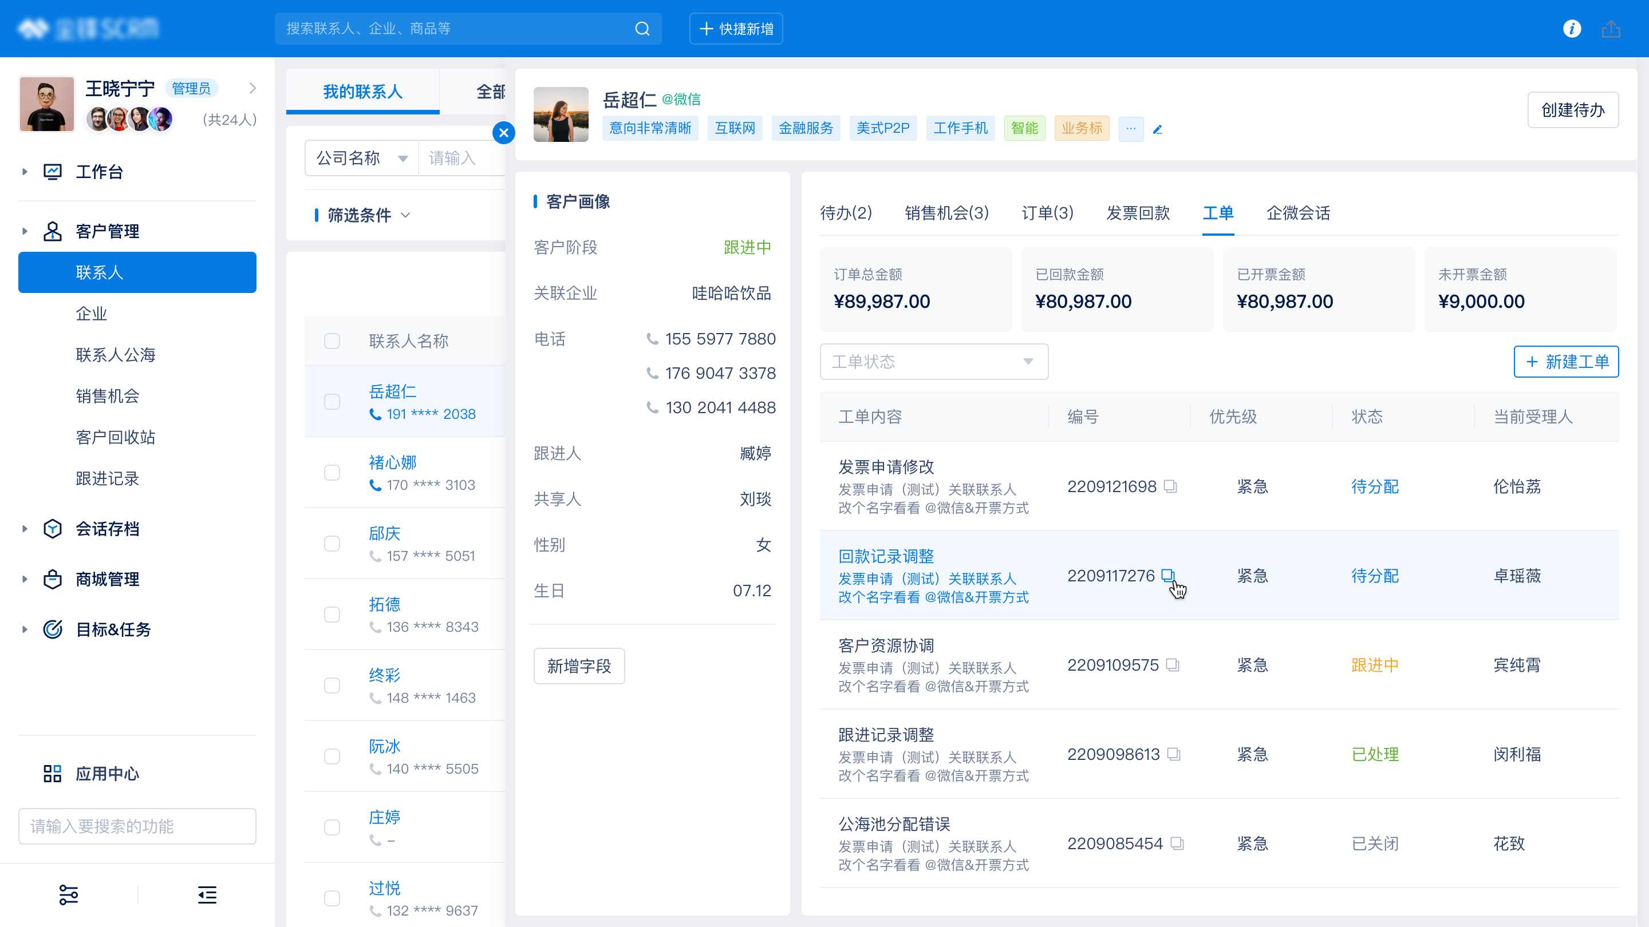Image resolution: width=1649 pixels, height=927 pixels.
Task: Select the checkbox for 褚心娜
Action: (x=332, y=472)
